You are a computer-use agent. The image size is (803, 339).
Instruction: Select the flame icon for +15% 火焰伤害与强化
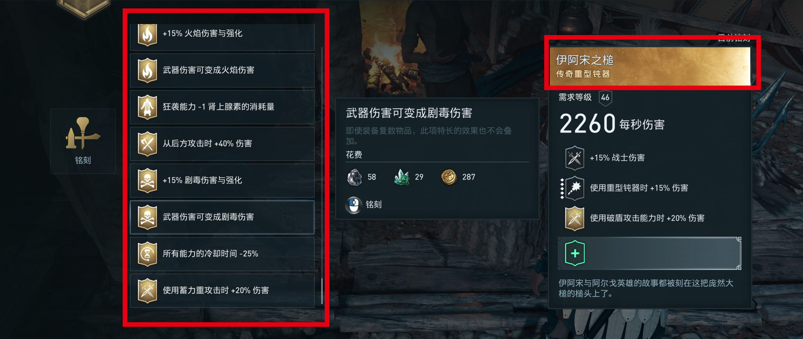147,35
